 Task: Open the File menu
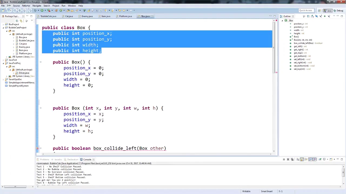point(3,6)
